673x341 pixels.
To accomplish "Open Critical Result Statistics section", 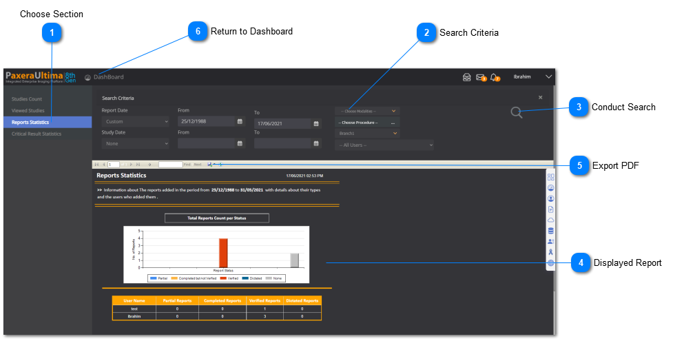I will (x=37, y=134).
